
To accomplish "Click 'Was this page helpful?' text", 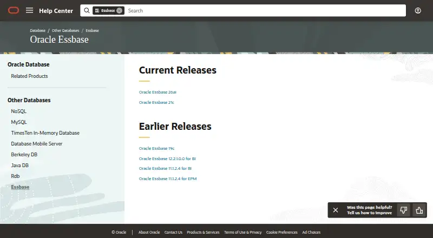I will [x=370, y=207].
